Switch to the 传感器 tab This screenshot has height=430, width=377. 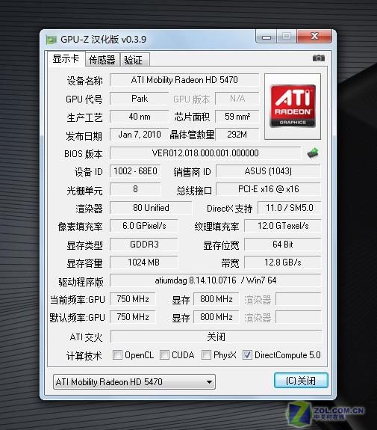coord(102,60)
